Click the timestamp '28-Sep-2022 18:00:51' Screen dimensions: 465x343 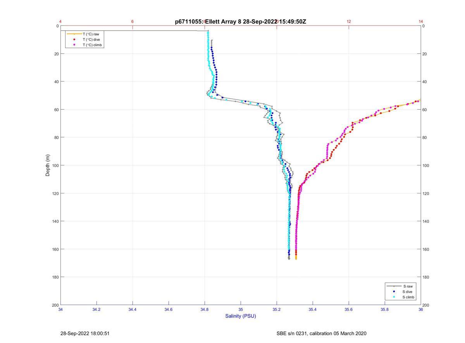pyautogui.click(x=85, y=333)
